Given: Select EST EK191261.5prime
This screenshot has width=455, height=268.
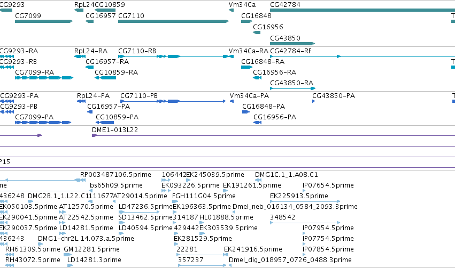Looking at the screenshot, I should point(252,185).
